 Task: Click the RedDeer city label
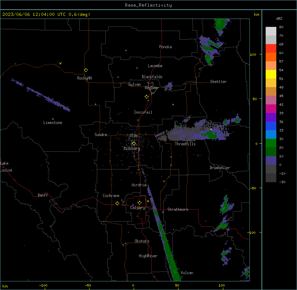coord(152,88)
